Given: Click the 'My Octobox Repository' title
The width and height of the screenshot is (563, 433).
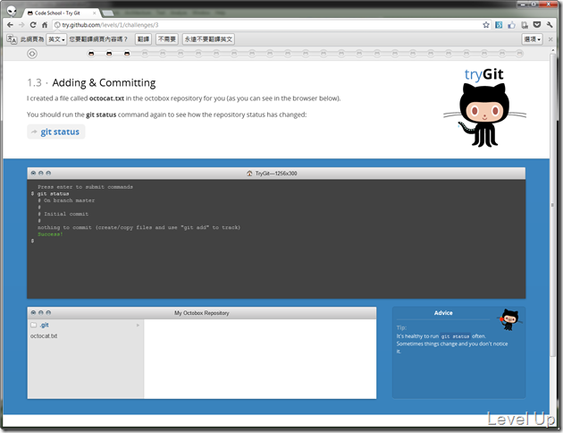Looking at the screenshot, I should pyautogui.click(x=202, y=313).
